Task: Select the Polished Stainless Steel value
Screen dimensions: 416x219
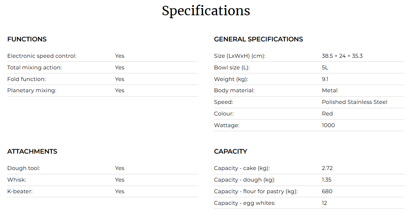Action: point(354,102)
